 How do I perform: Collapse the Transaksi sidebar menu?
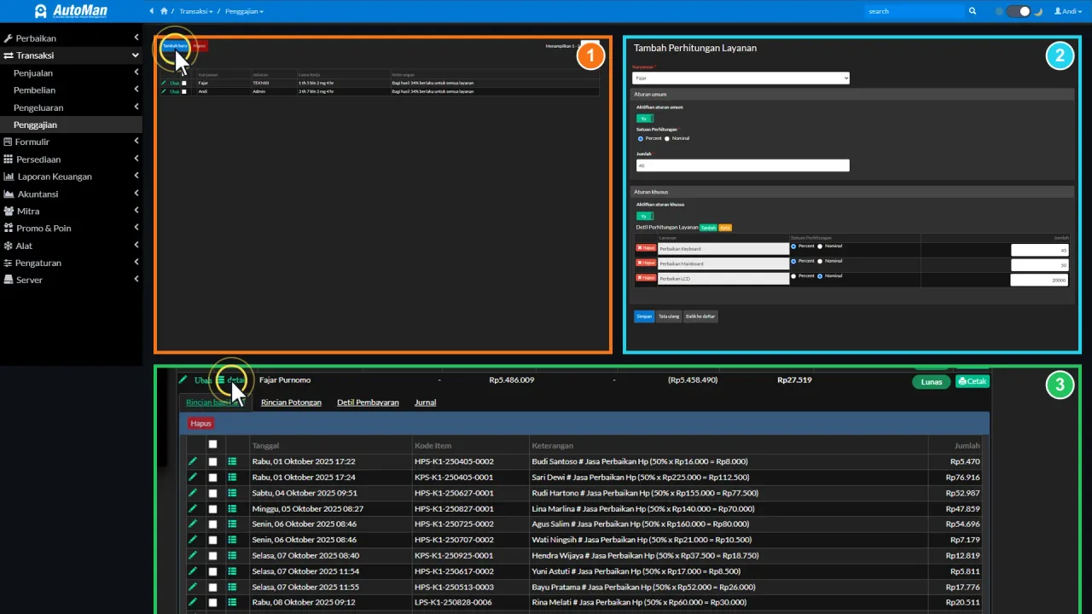coord(71,55)
